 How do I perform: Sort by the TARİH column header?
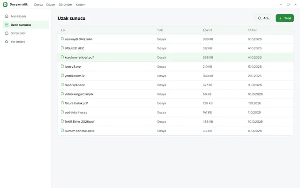pos(252,30)
